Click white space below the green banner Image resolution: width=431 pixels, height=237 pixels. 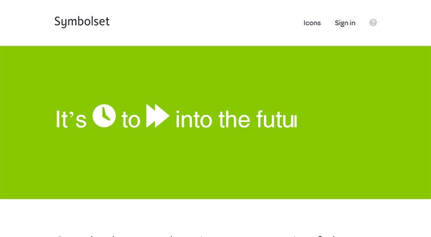[215, 216]
